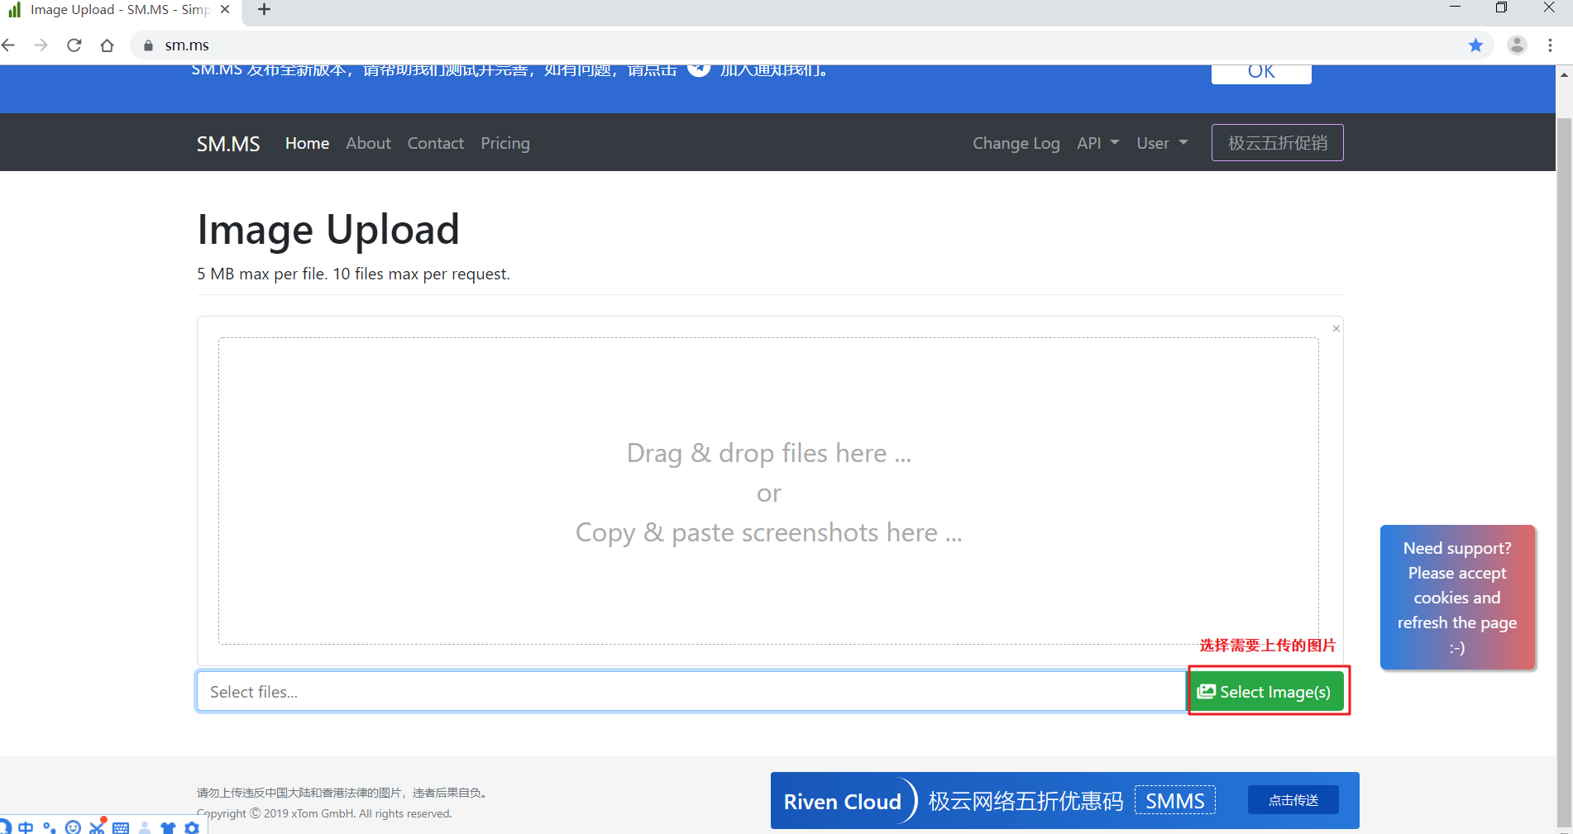Click the scrollbar up arrow

1564,74
